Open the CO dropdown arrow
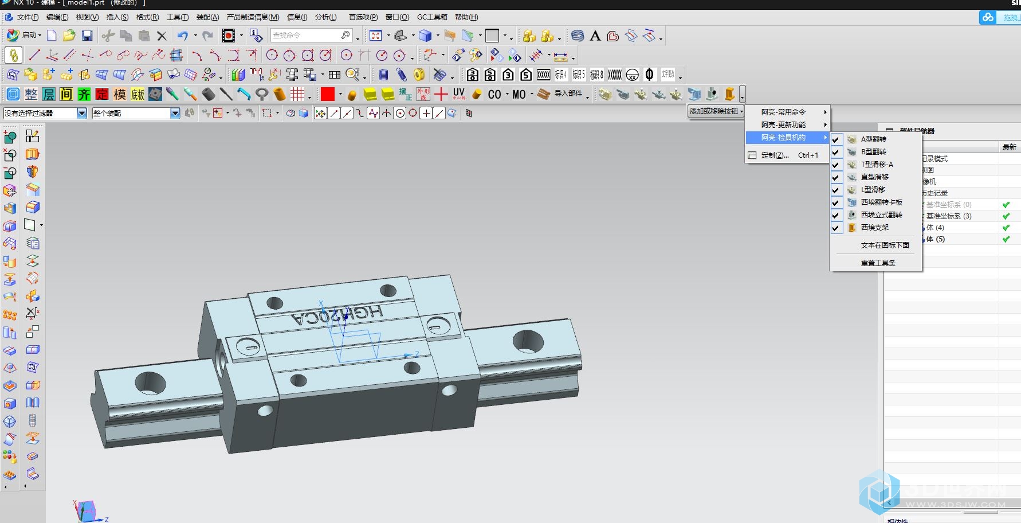1021x523 pixels. click(507, 94)
